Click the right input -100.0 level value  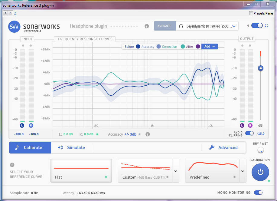pos(34,134)
